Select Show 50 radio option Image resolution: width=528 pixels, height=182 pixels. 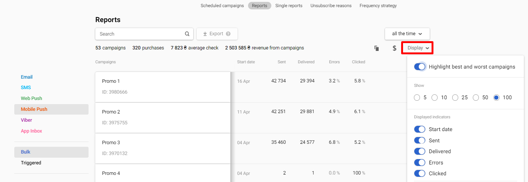(476, 97)
